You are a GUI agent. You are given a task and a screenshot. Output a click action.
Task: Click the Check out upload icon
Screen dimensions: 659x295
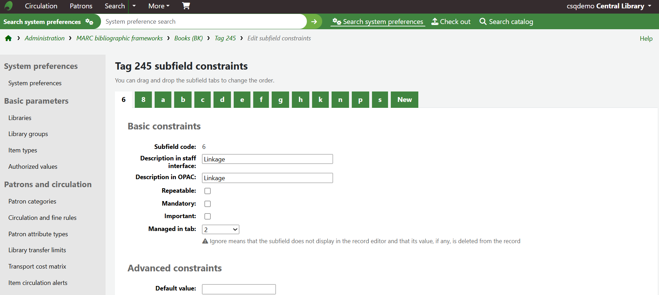(x=435, y=22)
